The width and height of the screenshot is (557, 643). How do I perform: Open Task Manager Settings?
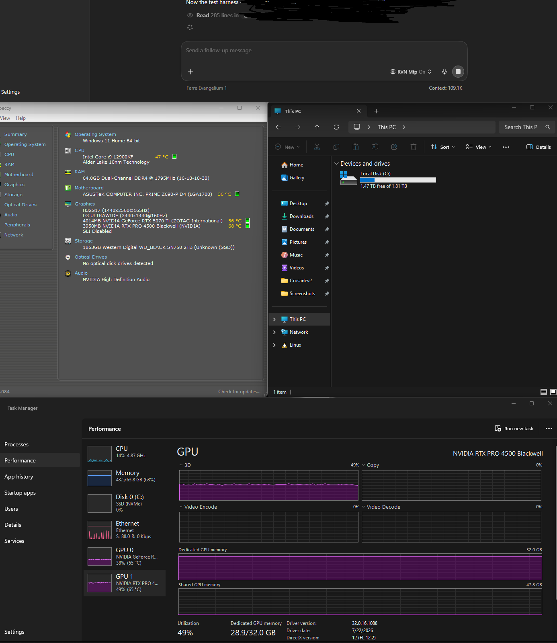tap(14, 632)
